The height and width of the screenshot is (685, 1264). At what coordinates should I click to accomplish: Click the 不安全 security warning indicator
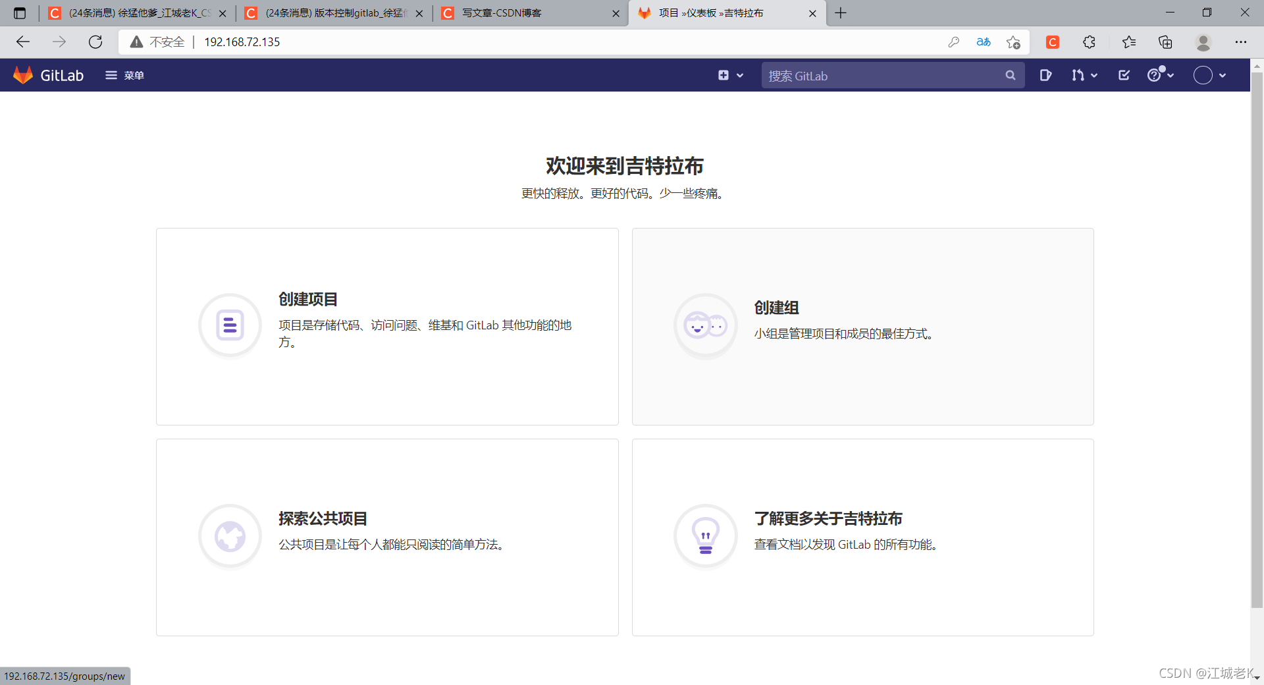point(157,42)
